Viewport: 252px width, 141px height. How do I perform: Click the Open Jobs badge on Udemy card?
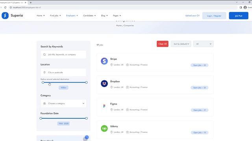(200, 132)
